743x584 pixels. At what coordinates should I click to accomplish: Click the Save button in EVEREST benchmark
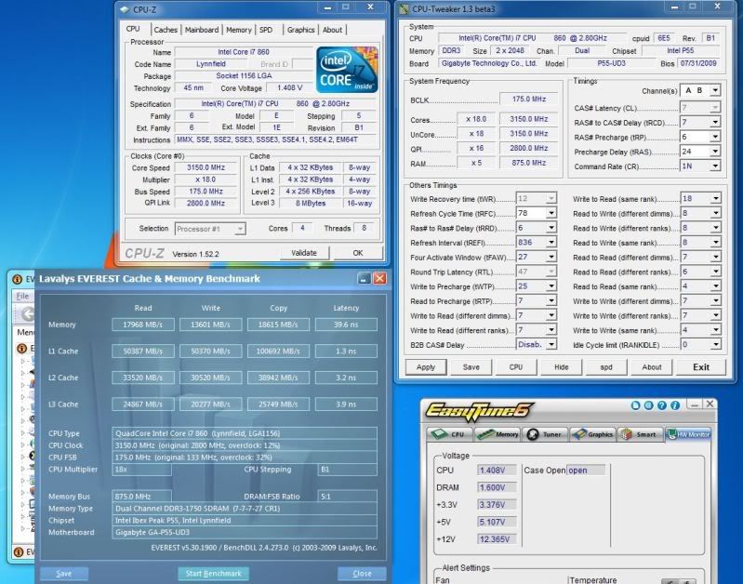[x=64, y=574]
